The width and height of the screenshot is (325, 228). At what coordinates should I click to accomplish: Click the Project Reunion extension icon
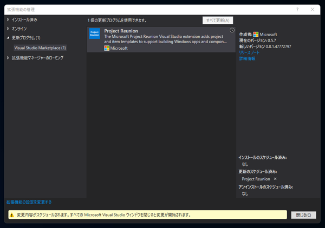pos(94,33)
